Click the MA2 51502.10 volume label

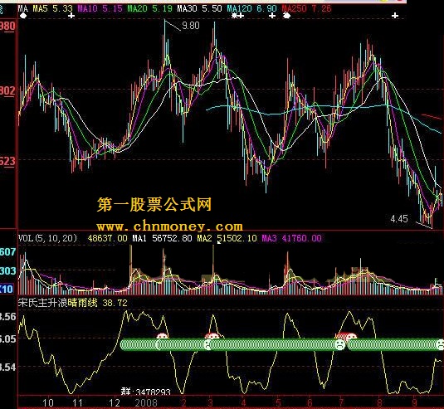pyautogui.click(x=227, y=238)
